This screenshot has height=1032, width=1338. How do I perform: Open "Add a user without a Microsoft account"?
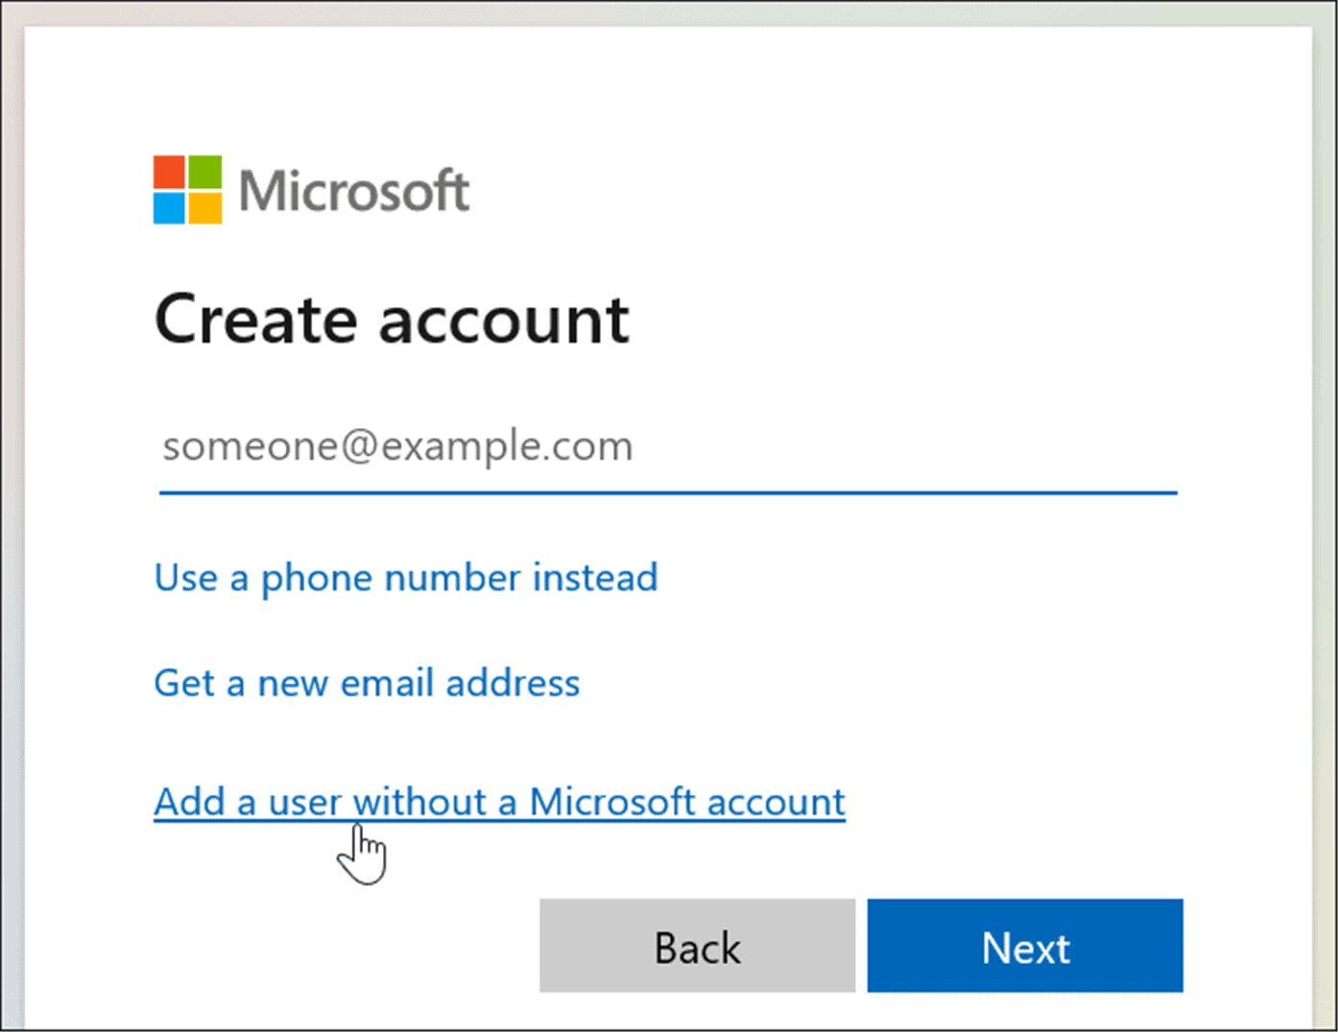[498, 802]
